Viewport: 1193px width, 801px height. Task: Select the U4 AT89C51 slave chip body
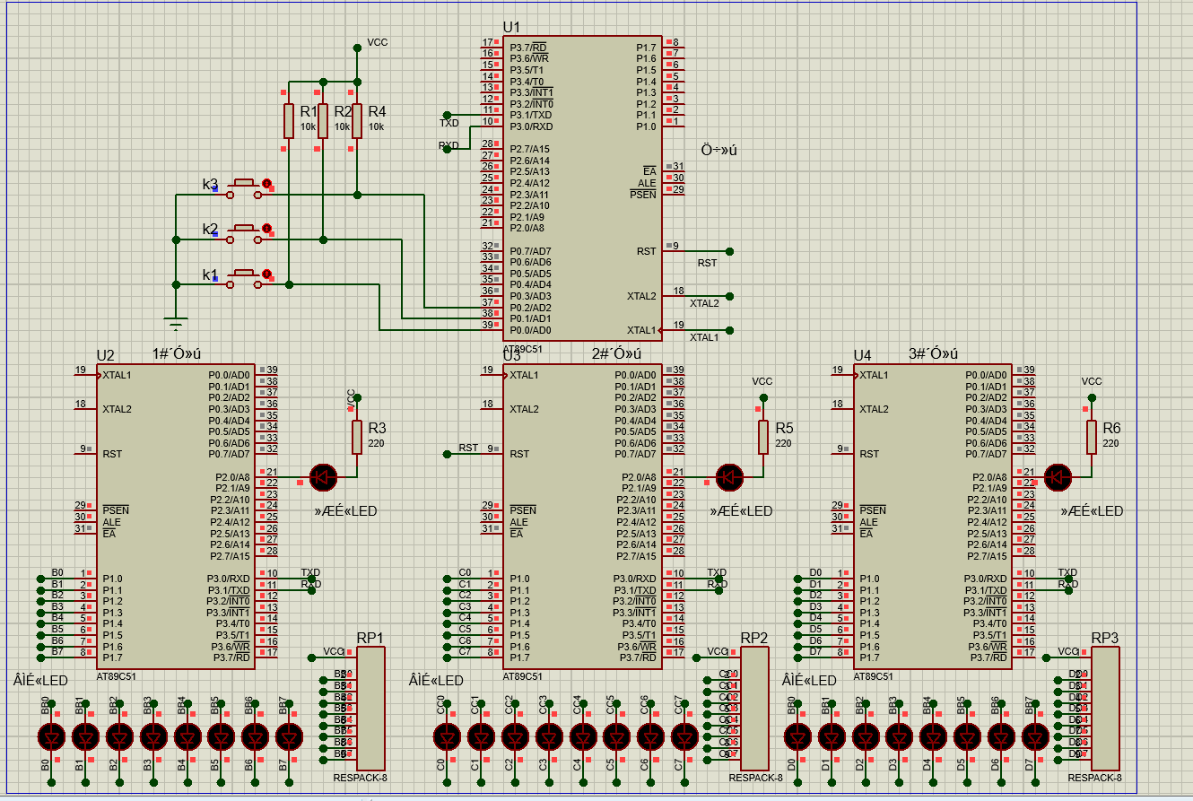933,516
